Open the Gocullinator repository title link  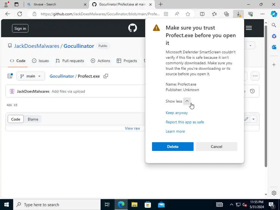[79, 46]
